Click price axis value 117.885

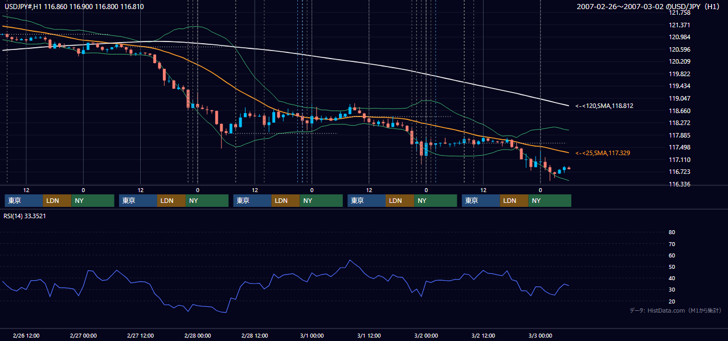[x=679, y=135]
